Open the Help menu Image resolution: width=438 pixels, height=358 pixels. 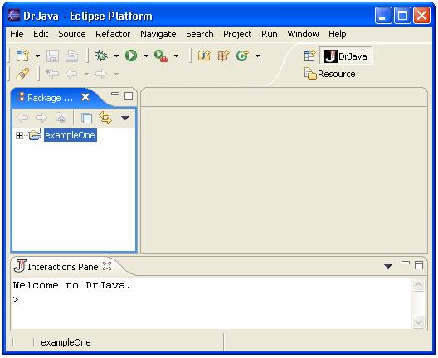coord(337,34)
